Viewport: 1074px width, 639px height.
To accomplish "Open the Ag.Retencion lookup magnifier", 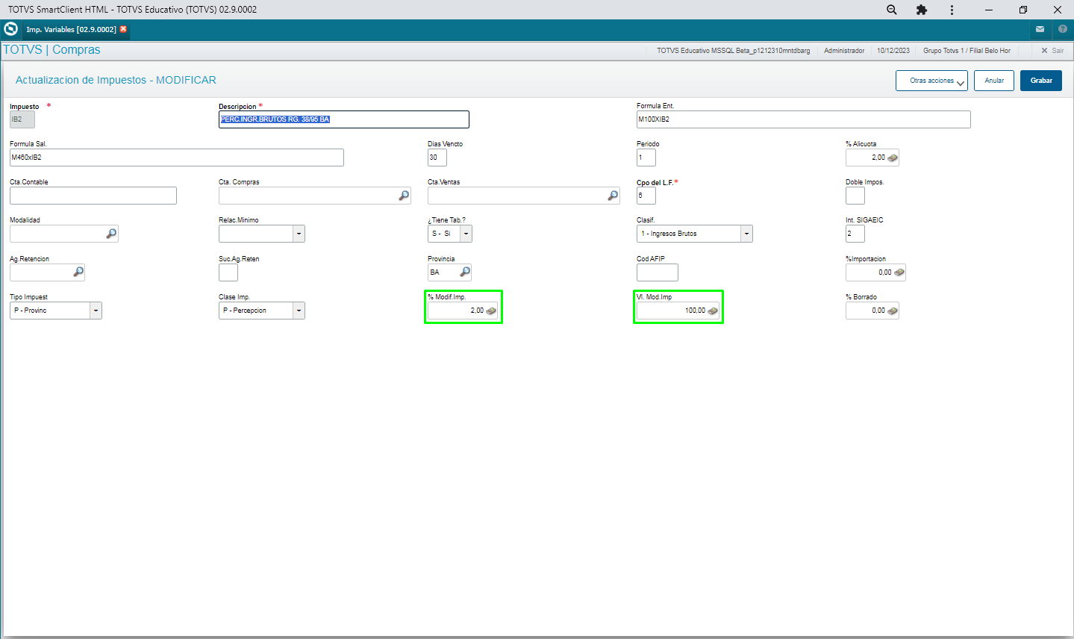I will pos(78,272).
